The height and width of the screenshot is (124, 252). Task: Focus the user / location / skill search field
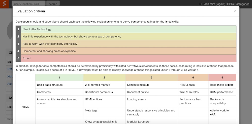[28, 4]
